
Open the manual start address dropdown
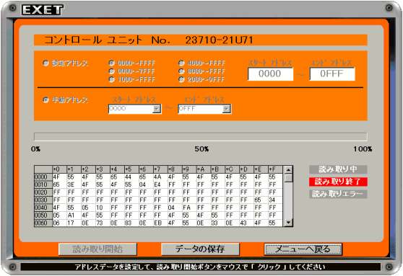(157, 109)
